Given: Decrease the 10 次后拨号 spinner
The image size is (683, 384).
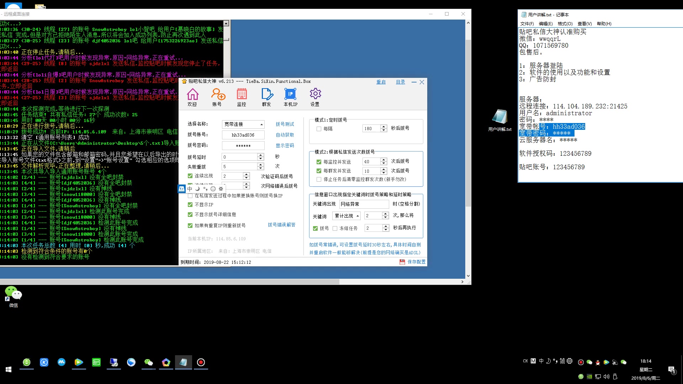Looking at the screenshot, I should pyautogui.click(x=383, y=173).
